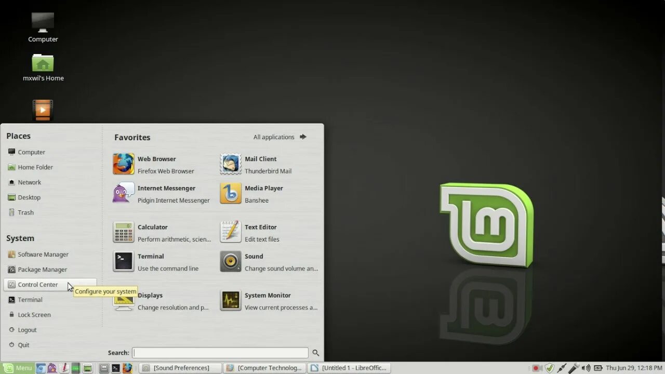Open Desktop in Places
The image size is (665, 374).
[x=50, y=197]
